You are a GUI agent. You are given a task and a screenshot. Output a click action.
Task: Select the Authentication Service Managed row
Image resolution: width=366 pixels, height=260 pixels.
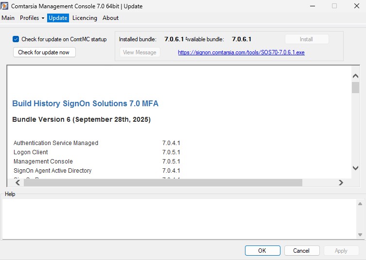pyautogui.click(x=97, y=143)
